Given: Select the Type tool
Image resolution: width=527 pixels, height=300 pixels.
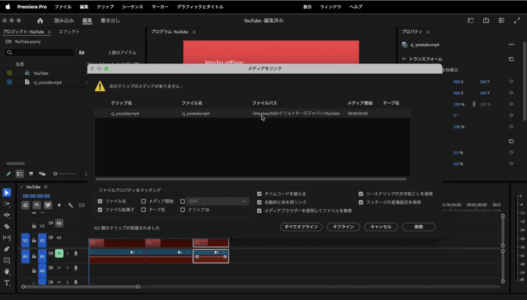Looking at the screenshot, I should click(x=7, y=283).
